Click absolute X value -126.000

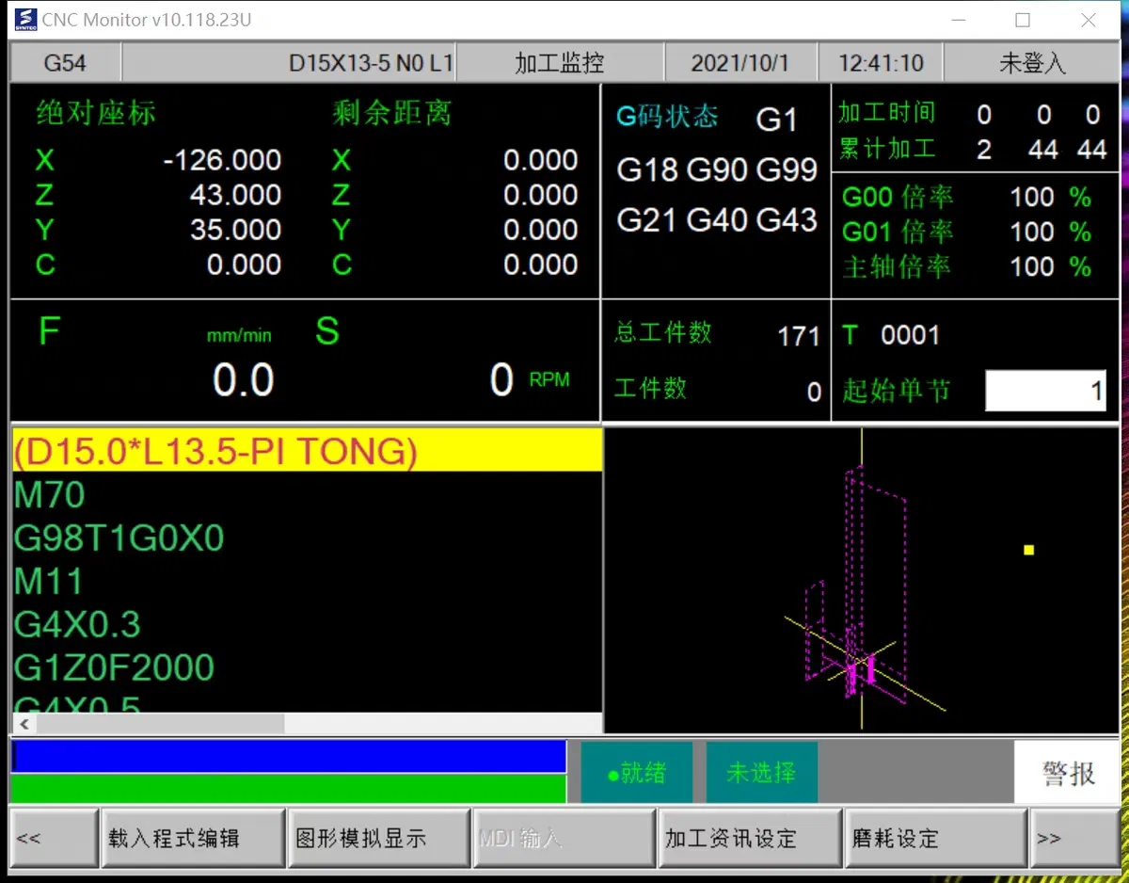point(222,160)
